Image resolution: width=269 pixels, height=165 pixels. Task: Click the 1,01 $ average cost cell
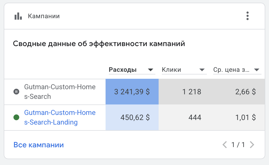tap(246, 118)
